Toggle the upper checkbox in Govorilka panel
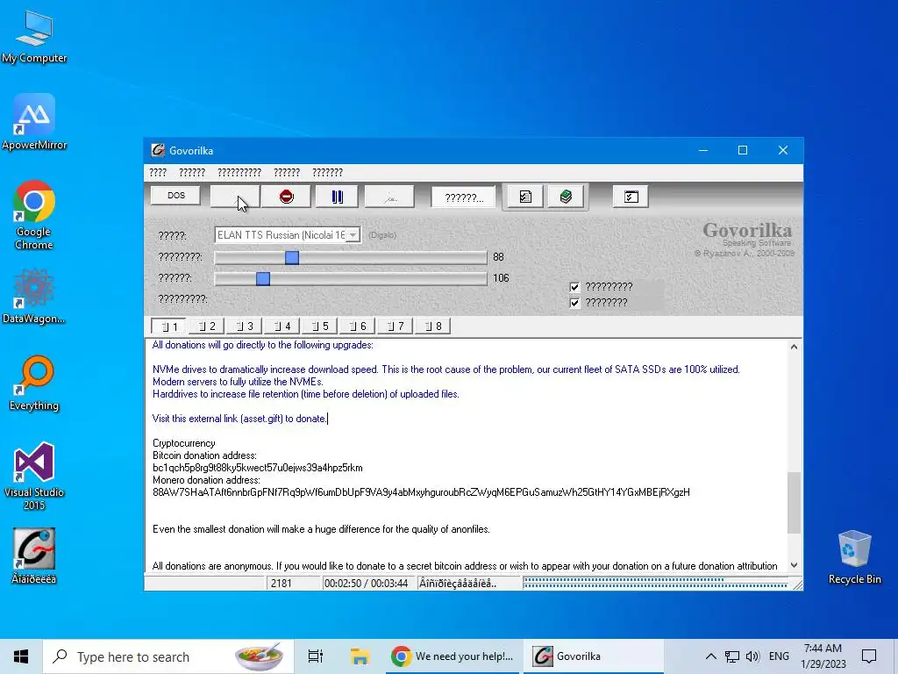The image size is (898, 674). coord(574,287)
